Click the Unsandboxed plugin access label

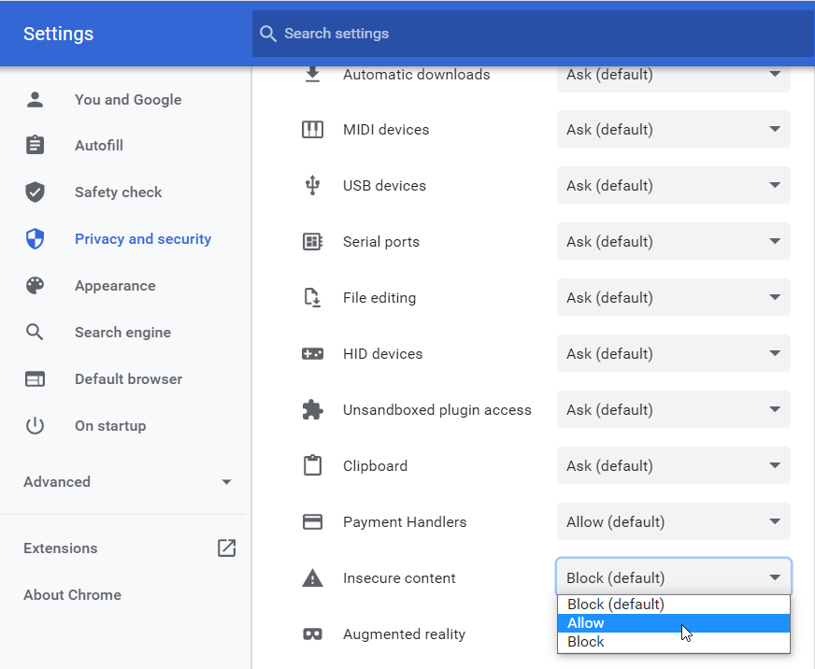(x=437, y=410)
